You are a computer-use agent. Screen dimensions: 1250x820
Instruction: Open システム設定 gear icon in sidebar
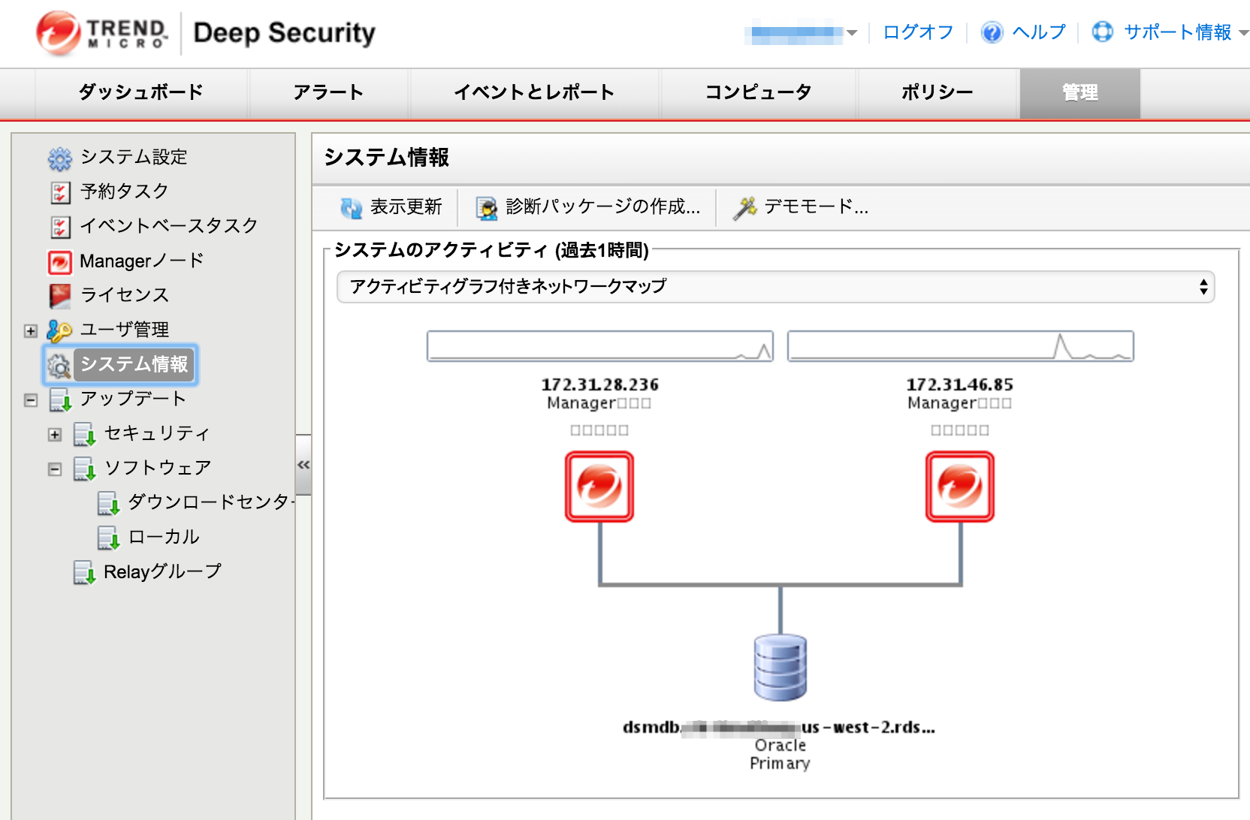coord(59,158)
